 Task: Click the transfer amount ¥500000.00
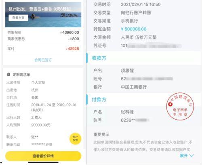pos(134,29)
